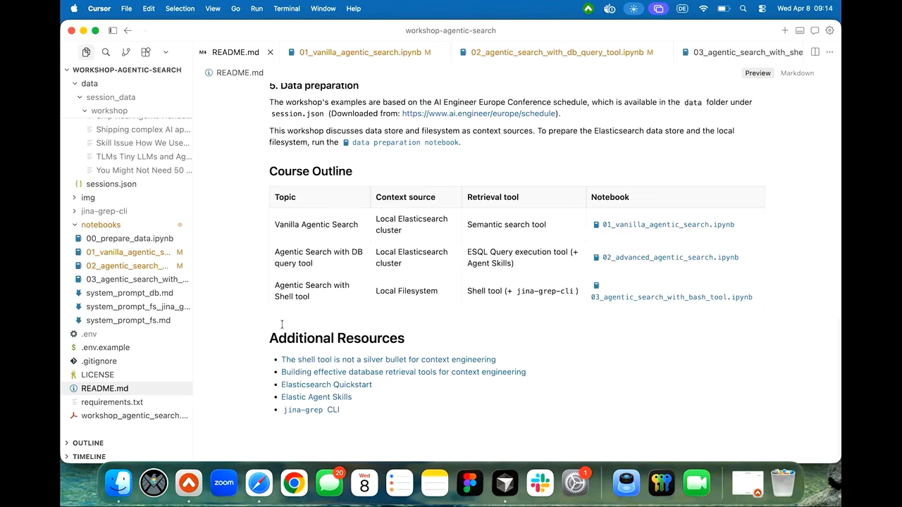Viewport: 902px width, 507px height.
Task: Open the Explorer view icon
Action: point(86,52)
